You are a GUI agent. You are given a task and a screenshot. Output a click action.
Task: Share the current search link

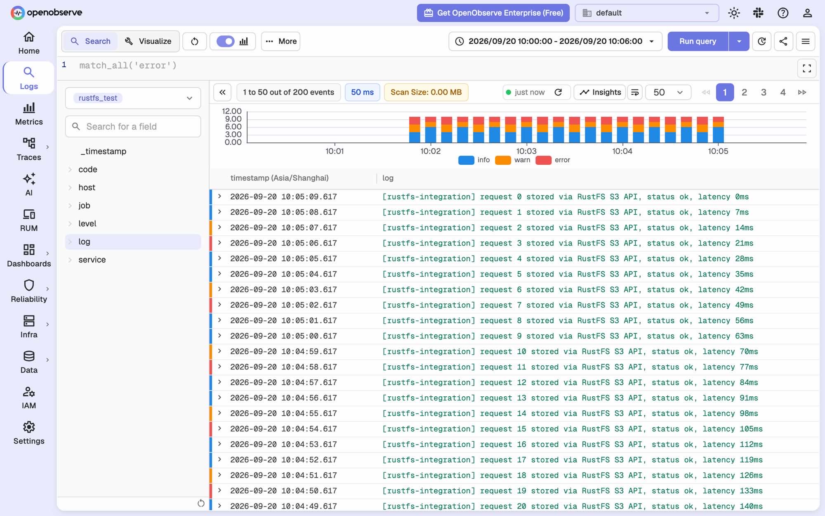pos(783,41)
